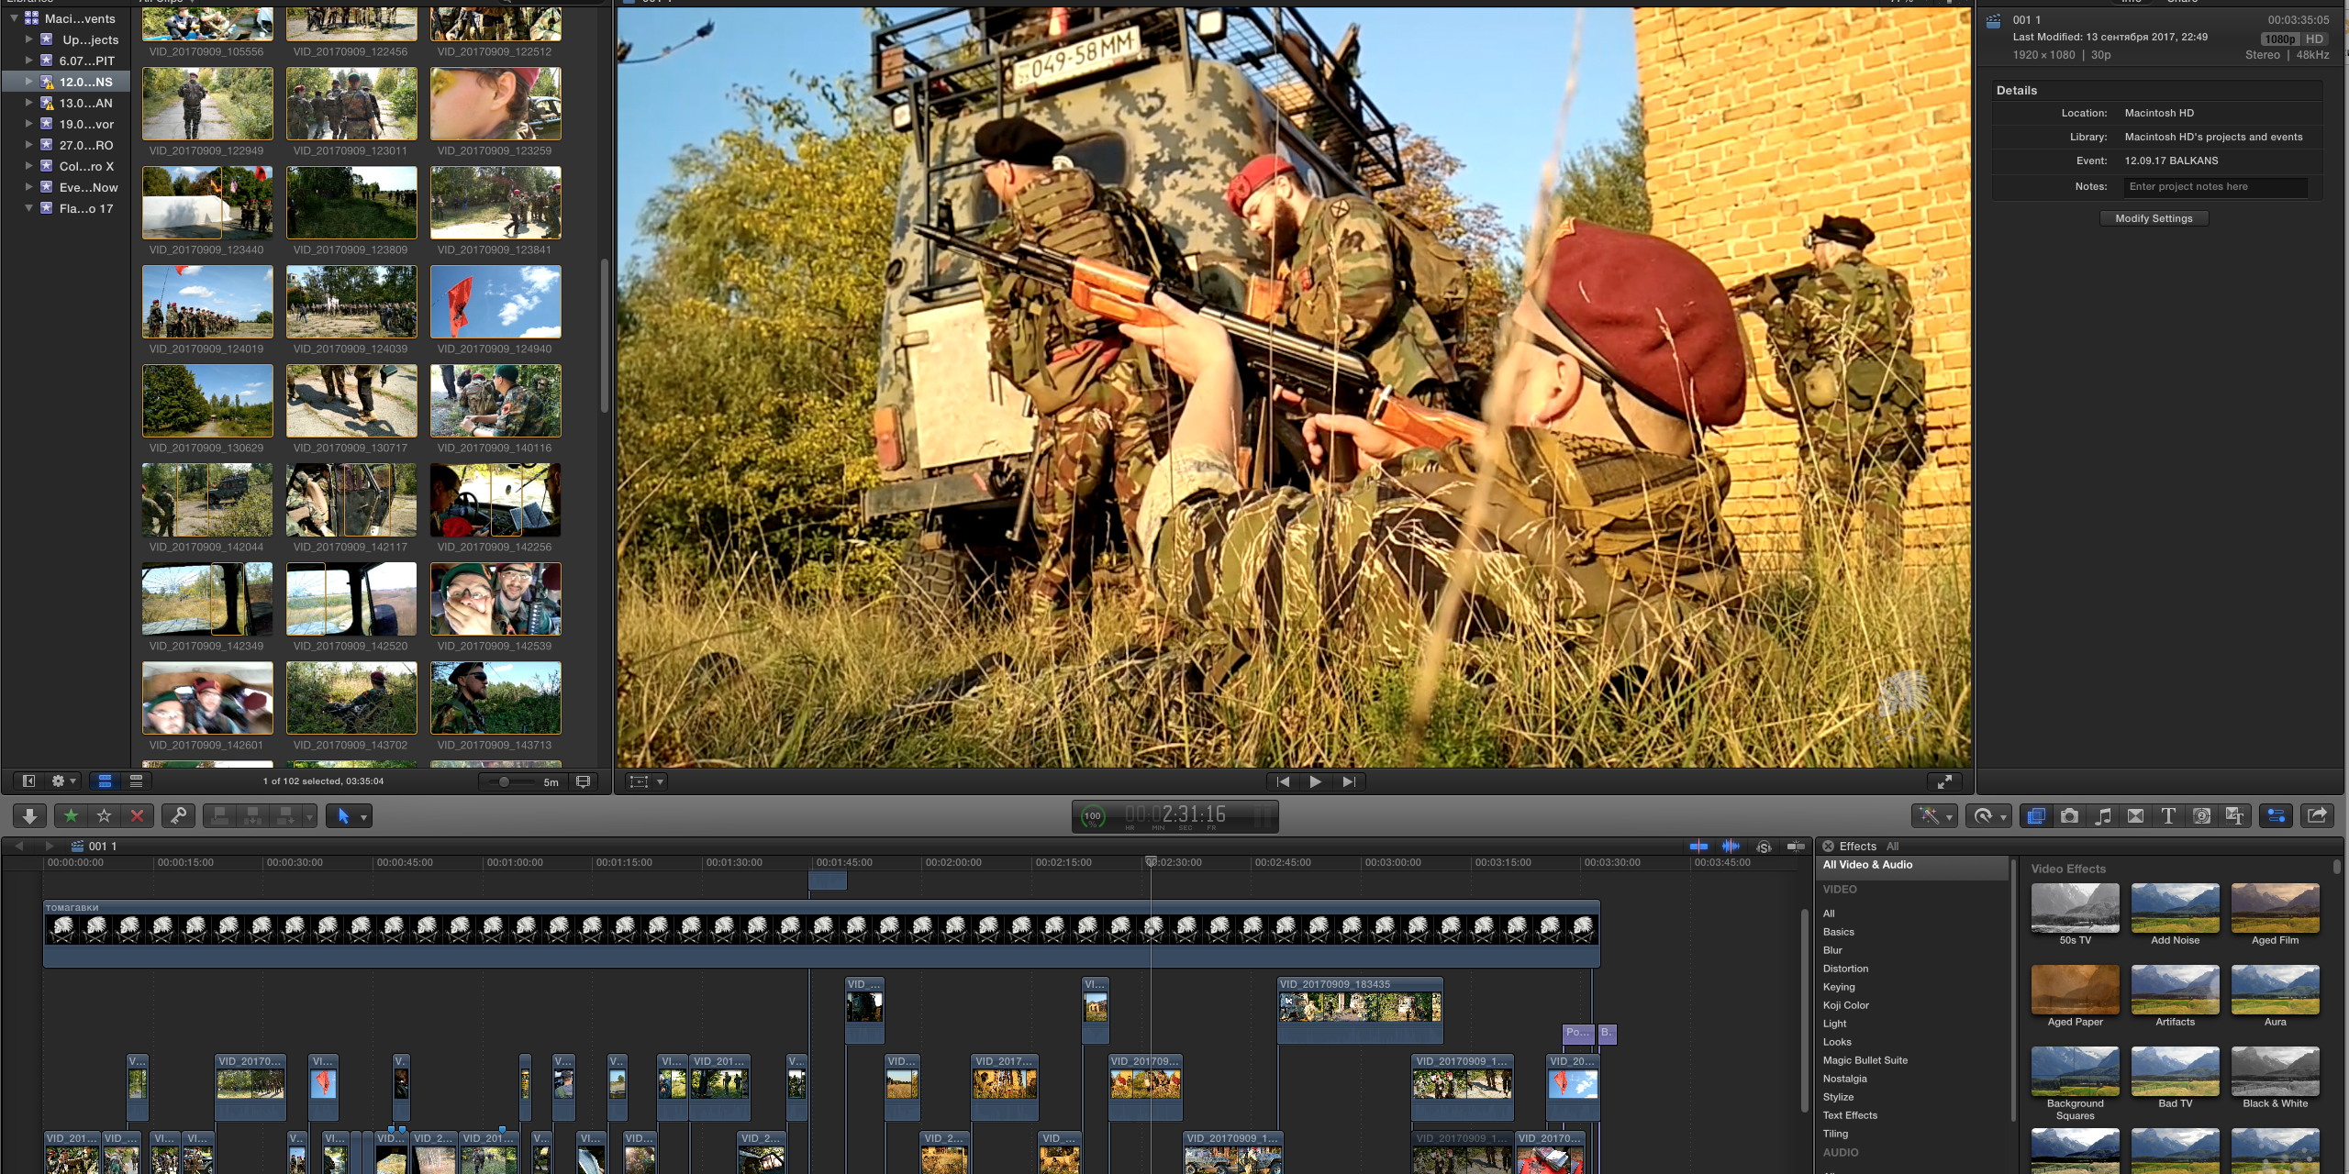
Task: Open the viewer Transform options dropdown arrow
Action: pyautogui.click(x=660, y=781)
